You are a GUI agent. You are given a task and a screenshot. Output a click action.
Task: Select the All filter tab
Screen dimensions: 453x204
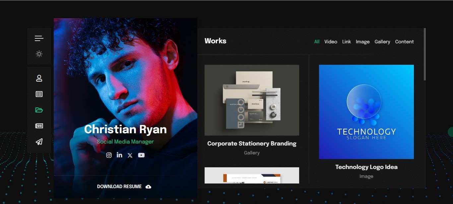(x=317, y=42)
